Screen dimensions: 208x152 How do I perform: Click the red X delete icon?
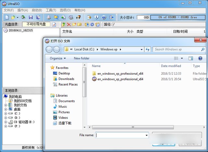(69, 24)
